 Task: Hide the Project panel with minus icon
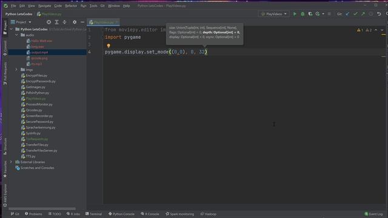click(x=82, y=22)
